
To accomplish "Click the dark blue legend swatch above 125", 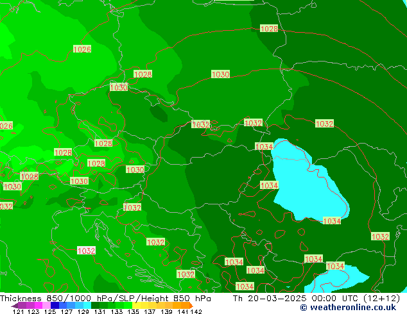I will click(55, 306).
